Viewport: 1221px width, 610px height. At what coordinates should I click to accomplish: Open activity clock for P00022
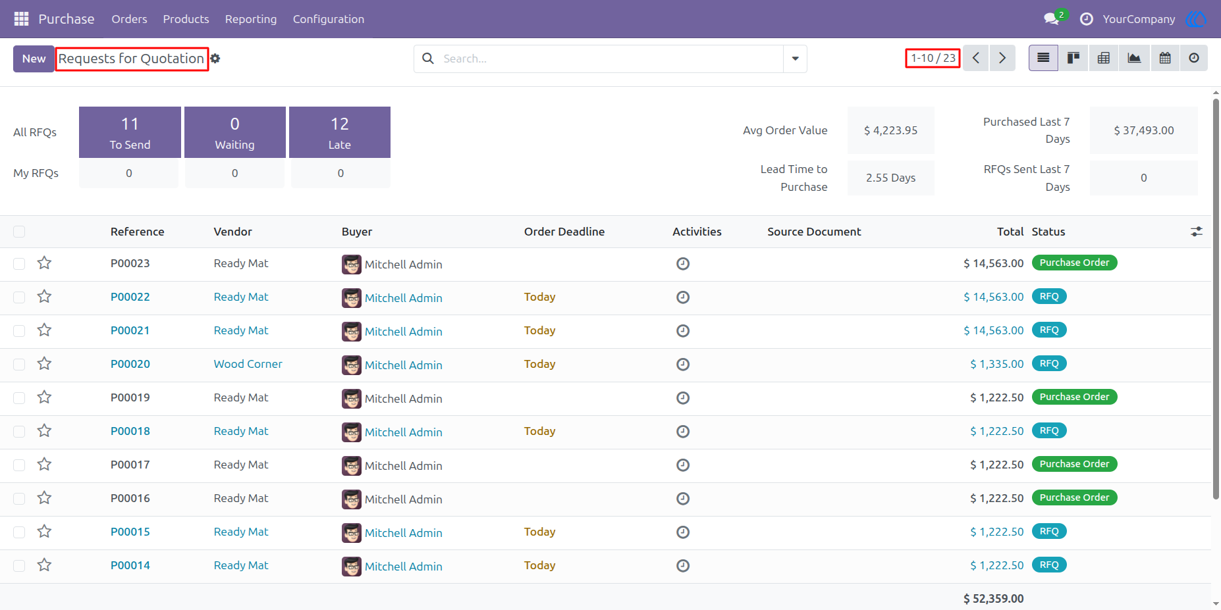coord(683,297)
